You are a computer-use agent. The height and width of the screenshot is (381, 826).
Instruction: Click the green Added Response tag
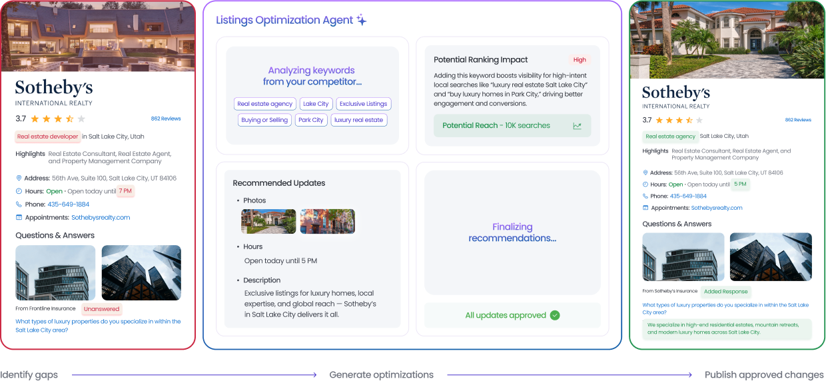point(726,292)
